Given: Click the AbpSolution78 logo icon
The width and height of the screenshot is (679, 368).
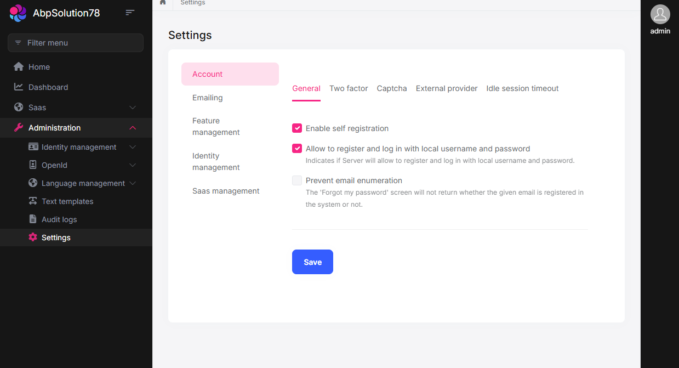Looking at the screenshot, I should coord(18,13).
